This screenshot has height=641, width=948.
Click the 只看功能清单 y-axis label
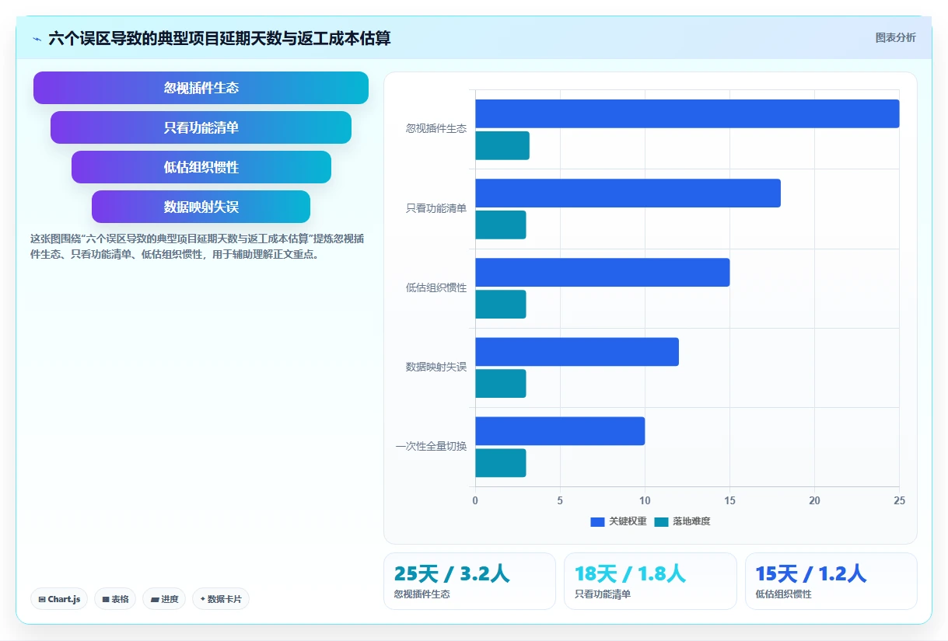(436, 208)
